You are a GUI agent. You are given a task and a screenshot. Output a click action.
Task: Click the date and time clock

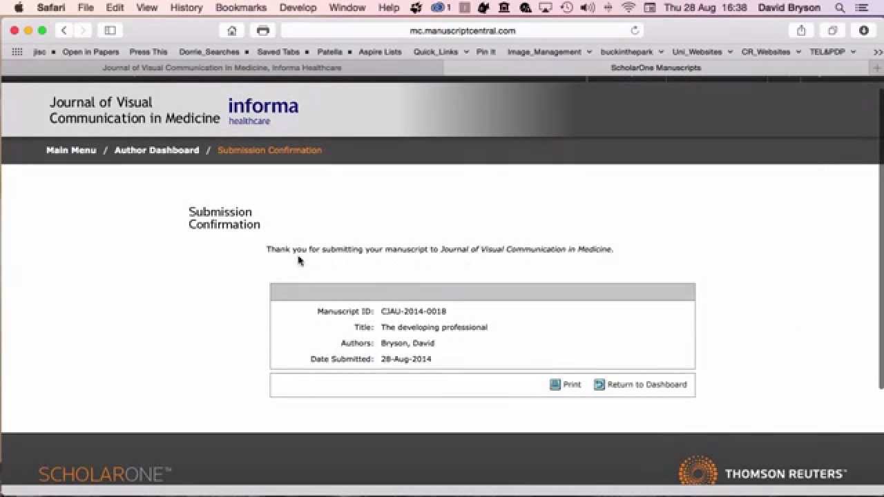(705, 8)
